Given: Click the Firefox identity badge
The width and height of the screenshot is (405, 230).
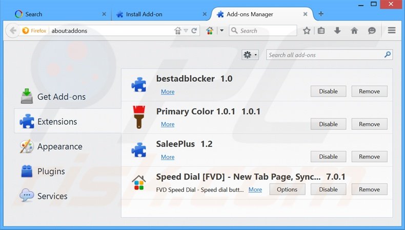Looking at the screenshot, I should pos(34,31).
